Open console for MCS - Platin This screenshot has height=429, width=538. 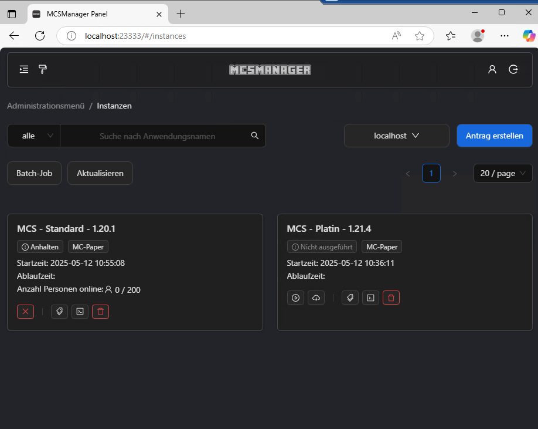coord(370,298)
